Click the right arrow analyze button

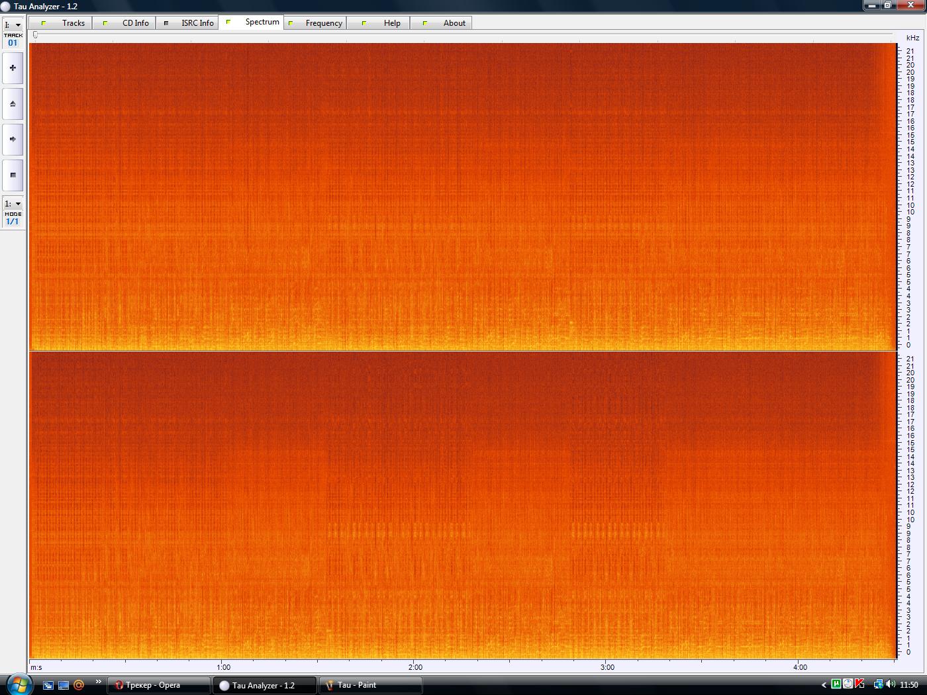point(13,139)
